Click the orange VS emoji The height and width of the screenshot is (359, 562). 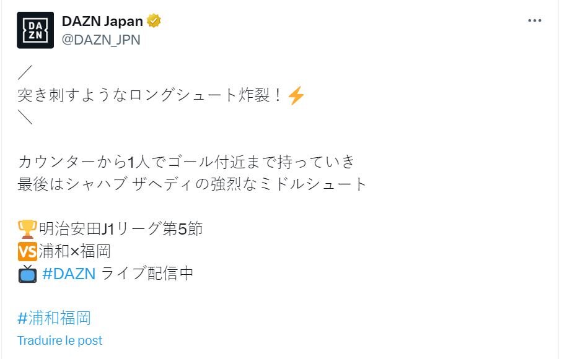click(x=27, y=252)
